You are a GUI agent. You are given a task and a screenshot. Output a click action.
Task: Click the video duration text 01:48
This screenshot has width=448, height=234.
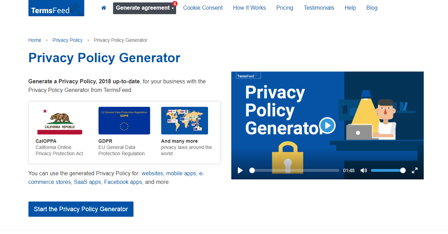click(349, 170)
